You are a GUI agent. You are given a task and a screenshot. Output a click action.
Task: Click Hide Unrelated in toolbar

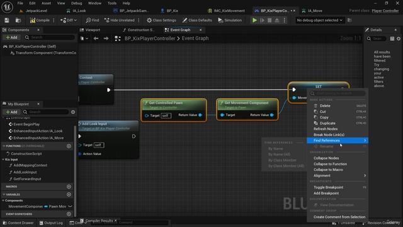120,20
